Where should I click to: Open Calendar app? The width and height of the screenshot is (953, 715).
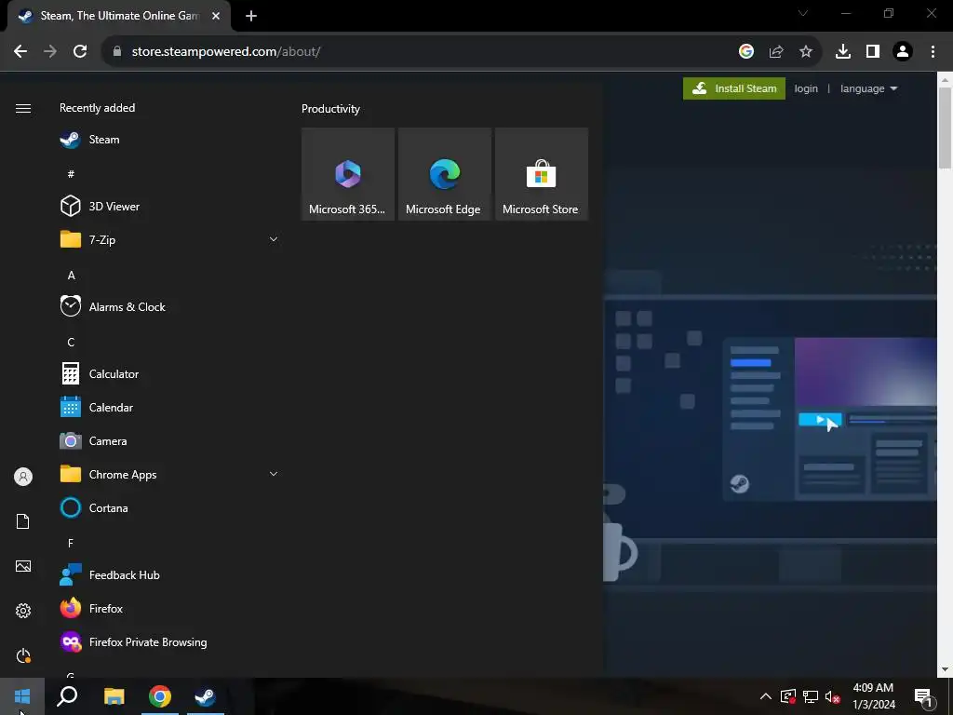click(169, 408)
